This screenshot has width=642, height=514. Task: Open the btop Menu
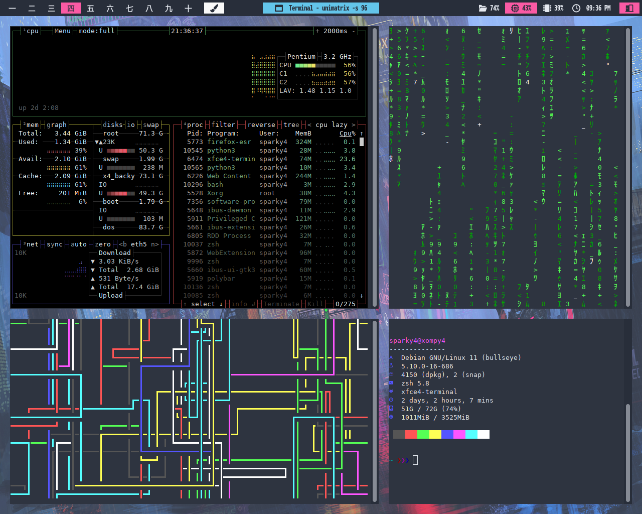point(62,31)
